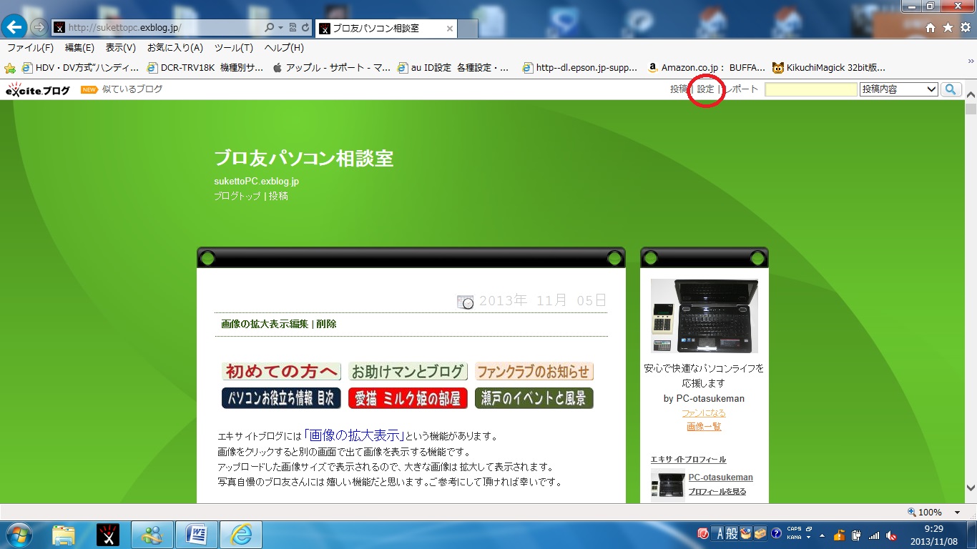Go back with the browser Back arrow
Image resolution: width=977 pixels, height=549 pixels.
tap(15, 27)
